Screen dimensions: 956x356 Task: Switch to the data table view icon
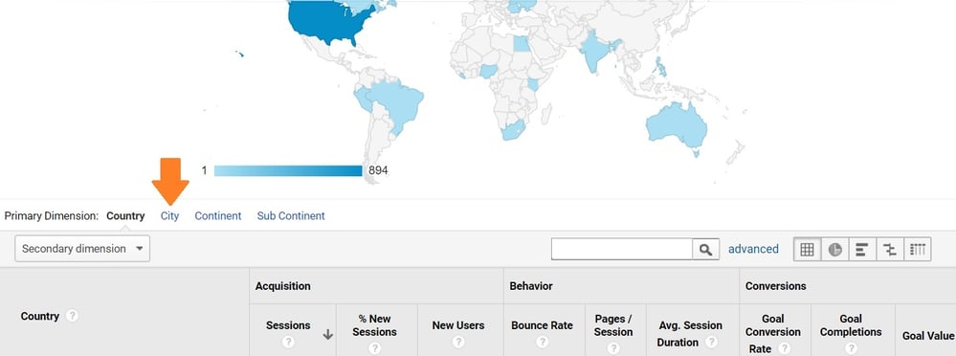pos(808,250)
